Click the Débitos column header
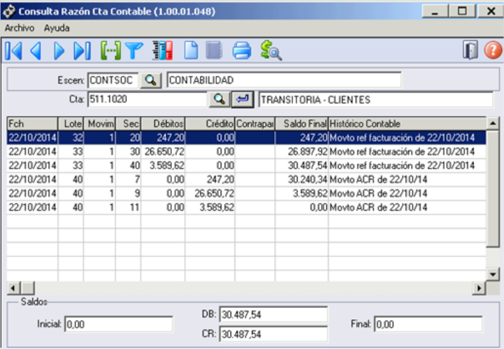Viewport: 504px width, 349px height. click(x=163, y=124)
